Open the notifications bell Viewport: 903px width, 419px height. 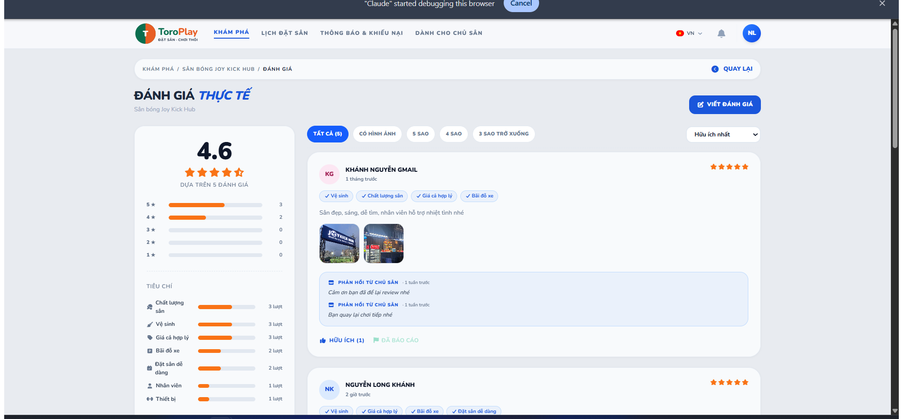pos(721,34)
